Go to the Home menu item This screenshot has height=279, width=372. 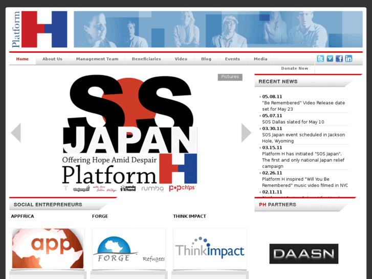(x=23, y=59)
